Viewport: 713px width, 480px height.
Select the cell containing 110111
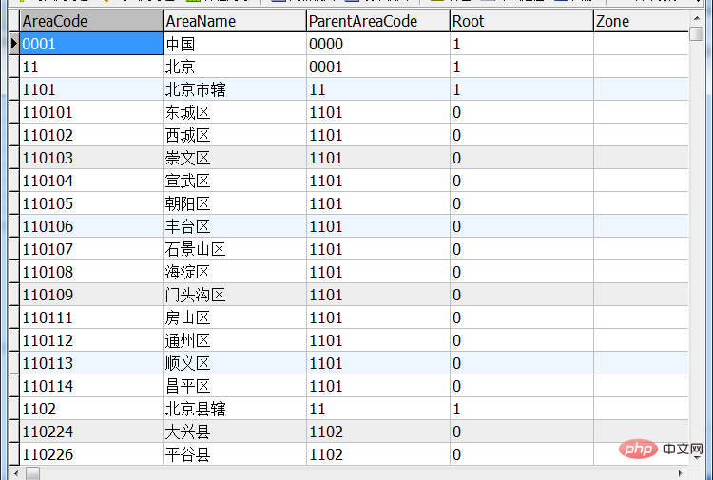(91, 317)
